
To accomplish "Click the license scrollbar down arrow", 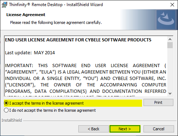I will coord(170,94).
